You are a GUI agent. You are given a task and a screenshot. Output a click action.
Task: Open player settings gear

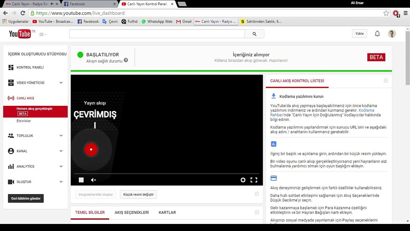(243, 180)
